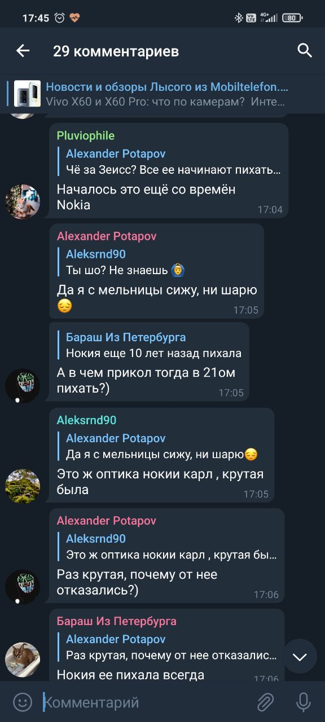This screenshot has height=722, width=325.
Task: Open the emoji smiley picker
Action: click(23, 702)
